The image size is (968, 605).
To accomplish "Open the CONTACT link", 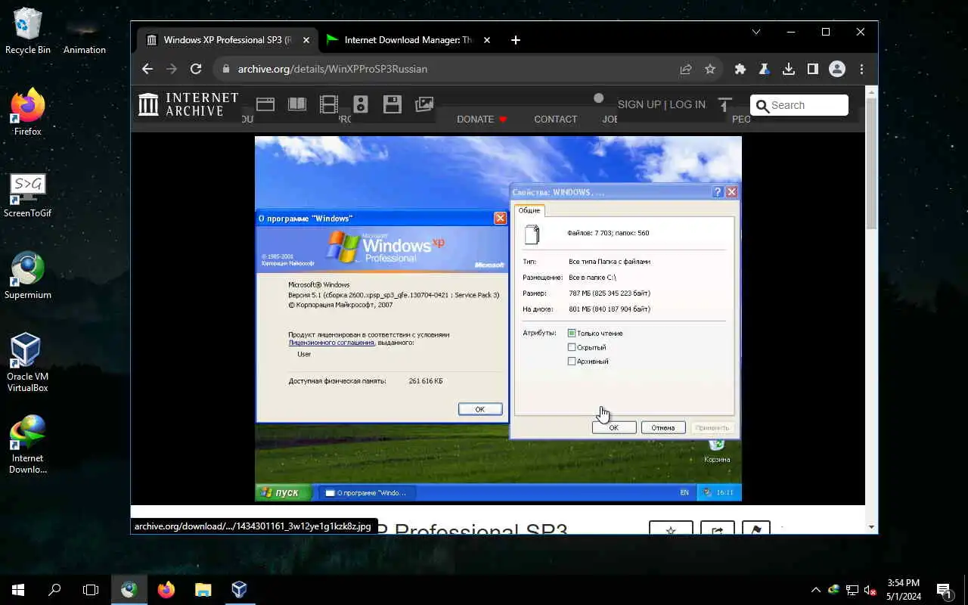I will [555, 119].
